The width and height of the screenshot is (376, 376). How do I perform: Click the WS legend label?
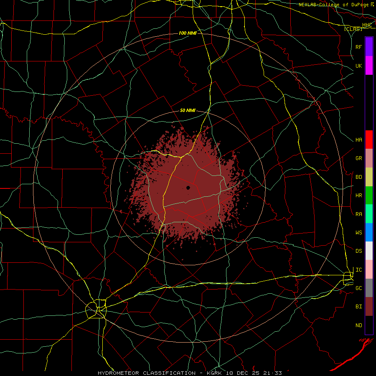point(359,233)
